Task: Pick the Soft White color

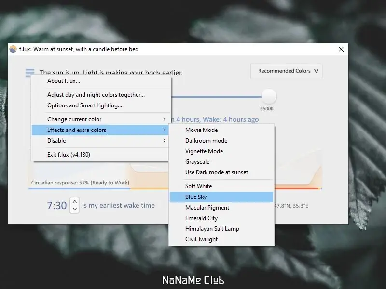Action: [x=221, y=186]
